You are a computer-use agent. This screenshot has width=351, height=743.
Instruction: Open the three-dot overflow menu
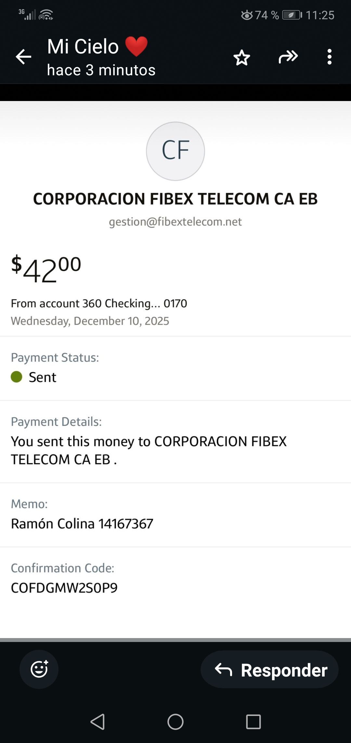point(329,57)
